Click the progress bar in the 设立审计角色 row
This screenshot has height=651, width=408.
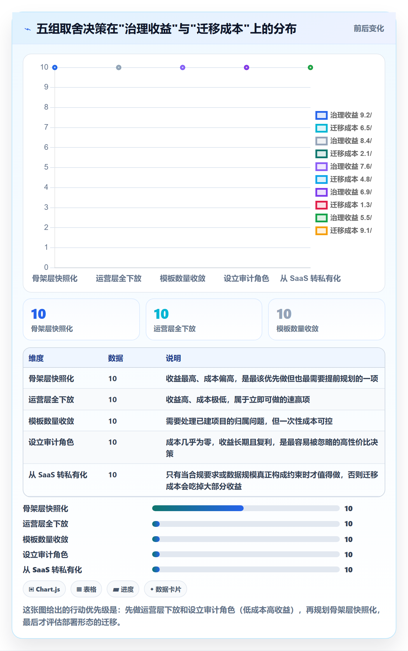(x=246, y=554)
